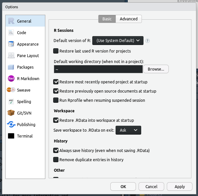Viewport: 198px width, 196px height.
Task: Select Packages label in the sidebar
Action: point(25,67)
